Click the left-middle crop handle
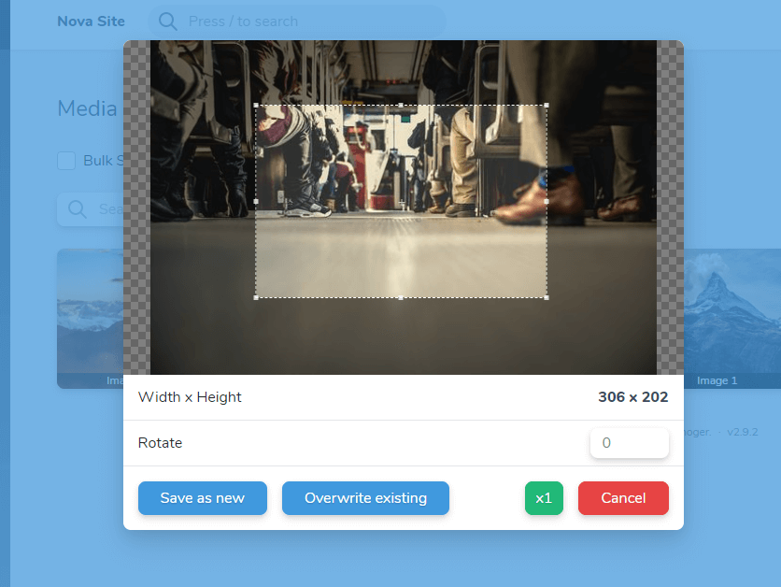781x587 pixels. pyautogui.click(x=256, y=201)
